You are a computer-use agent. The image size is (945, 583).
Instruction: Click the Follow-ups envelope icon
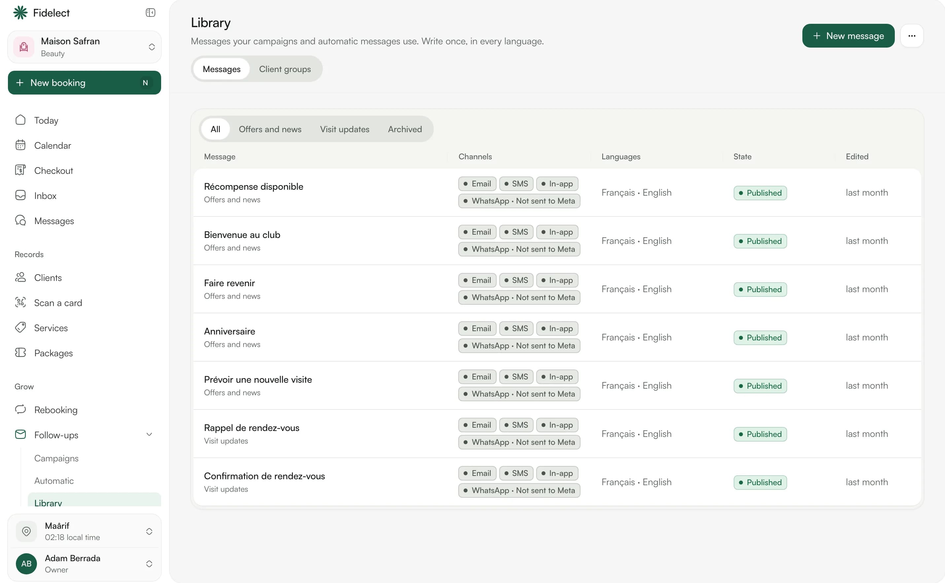20,434
